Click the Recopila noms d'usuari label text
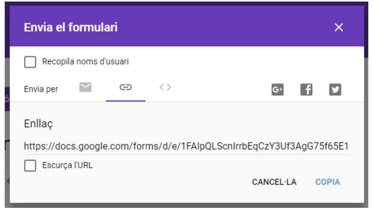 (x=85, y=62)
